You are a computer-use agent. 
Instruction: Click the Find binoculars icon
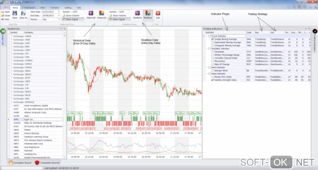coord(2,19)
